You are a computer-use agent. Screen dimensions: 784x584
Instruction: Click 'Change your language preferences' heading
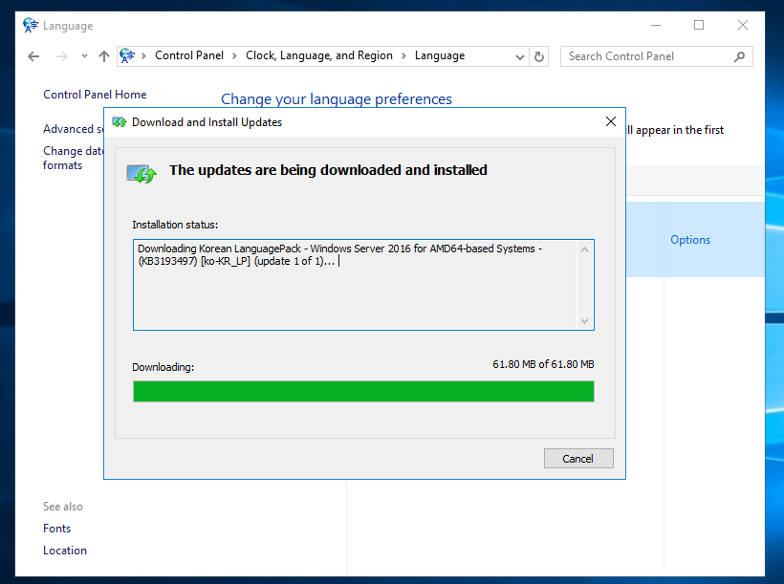[x=337, y=99]
